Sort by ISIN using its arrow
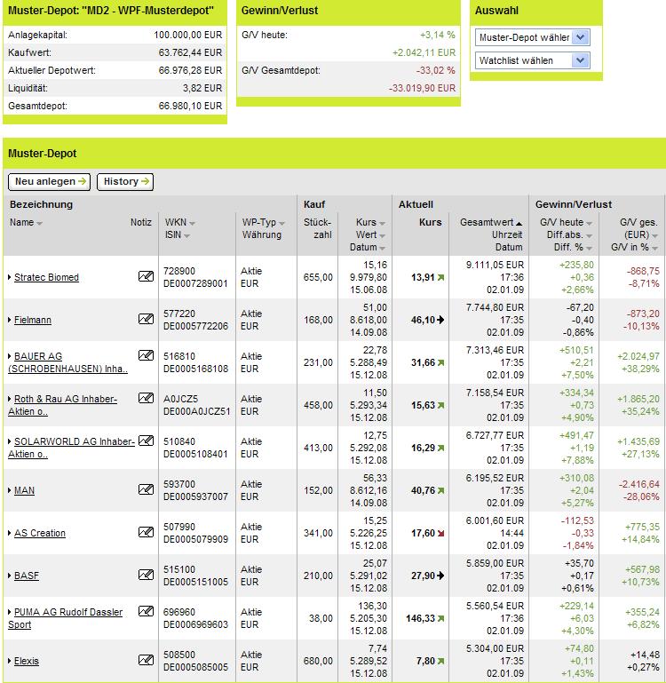666x683 pixels. point(186,236)
